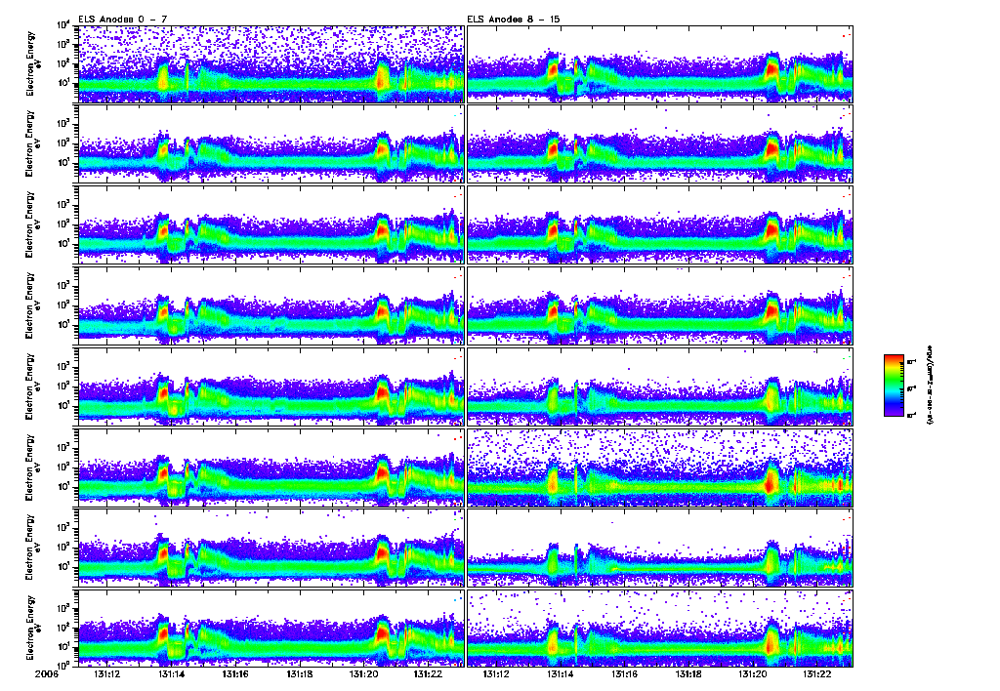Click the "ELS Anodes 0 - 7" title

coord(123,20)
